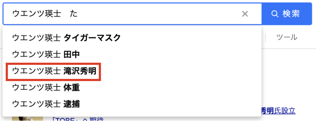Click the bold 滝沢秀明 text inside the red box
The image size is (316, 122).
[80, 71]
